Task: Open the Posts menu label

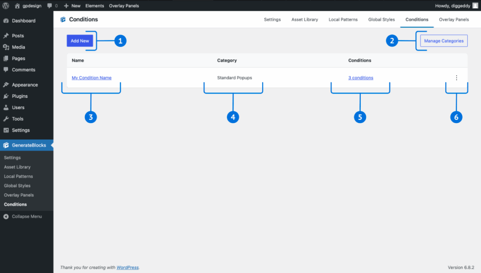Action: (18, 36)
